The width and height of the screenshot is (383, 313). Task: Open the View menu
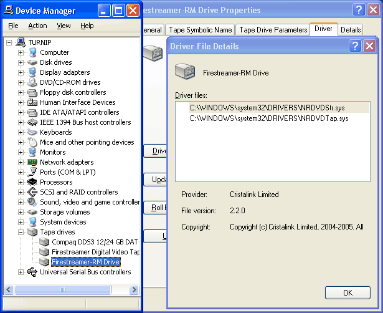(64, 26)
